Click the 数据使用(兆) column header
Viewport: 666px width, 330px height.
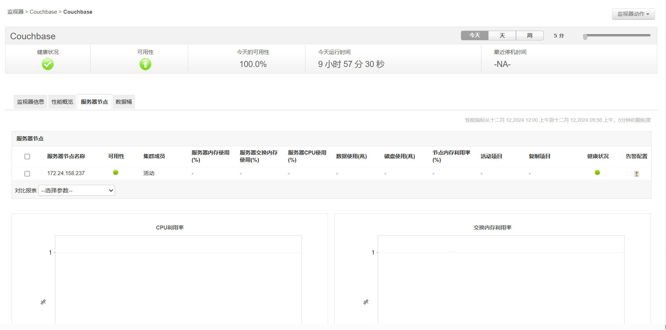pyautogui.click(x=352, y=156)
